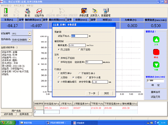The image size is (168, 125).
Task: Expand the 选择曲线 dropdown arrow
Action: pos(30,40)
